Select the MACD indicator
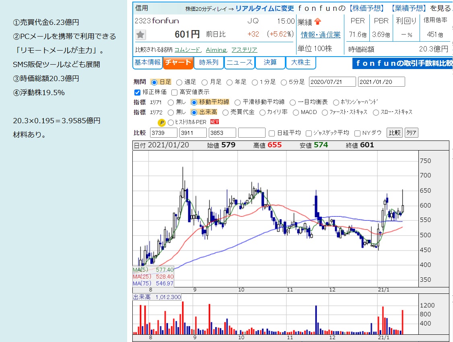Image resolution: width=453 pixels, height=342 pixels. (x=296, y=112)
